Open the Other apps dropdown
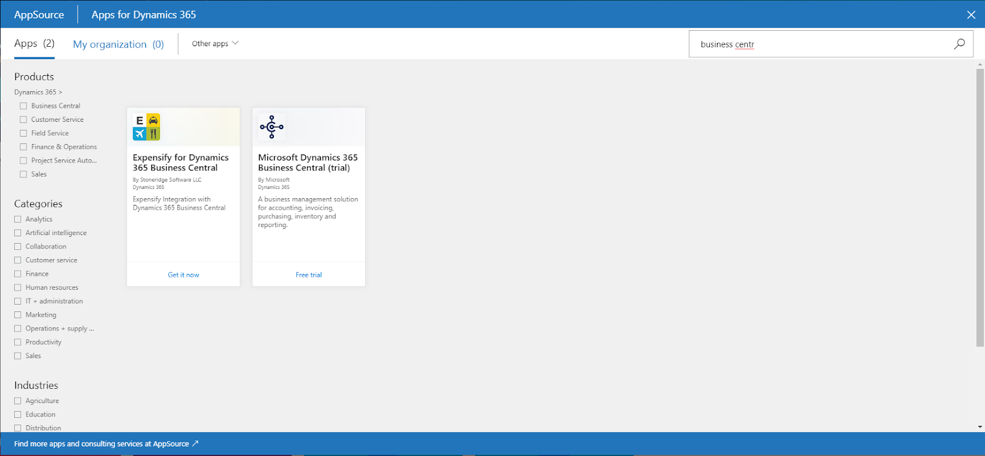The image size is (985, 456). (215, 44)
